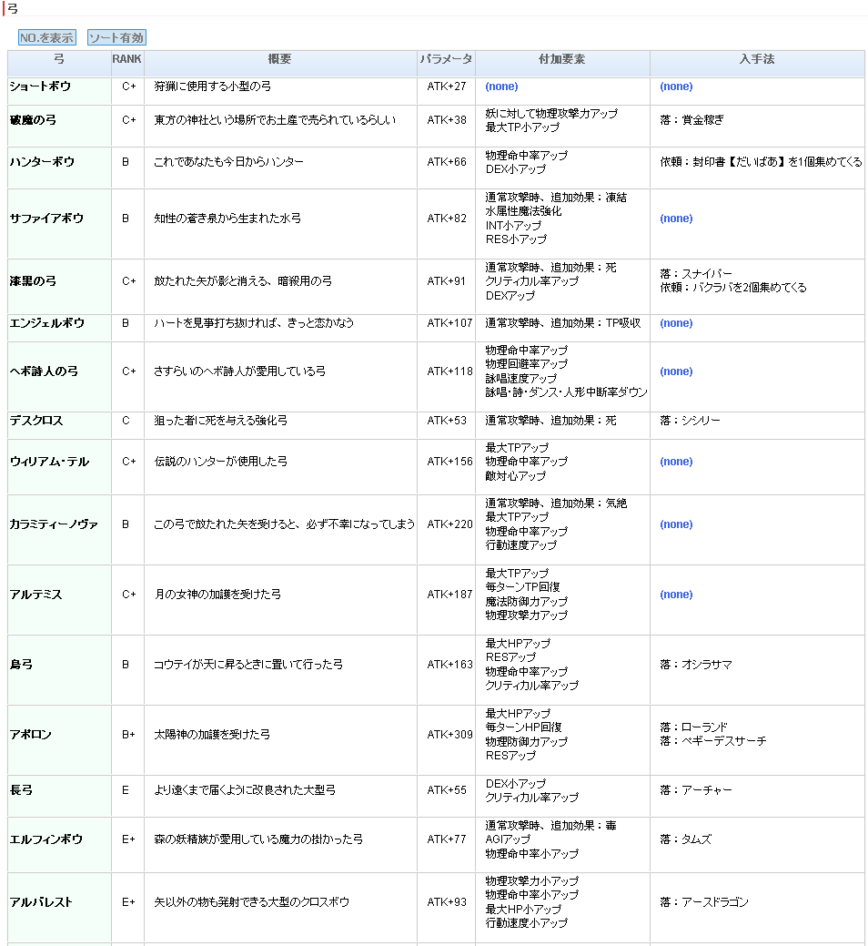Sort by the RANK column header
868x946 pixels.
(x=126, y=59)
